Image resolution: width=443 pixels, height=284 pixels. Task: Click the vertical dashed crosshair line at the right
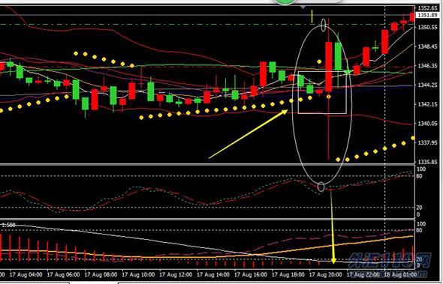click(x=385, y=138)
